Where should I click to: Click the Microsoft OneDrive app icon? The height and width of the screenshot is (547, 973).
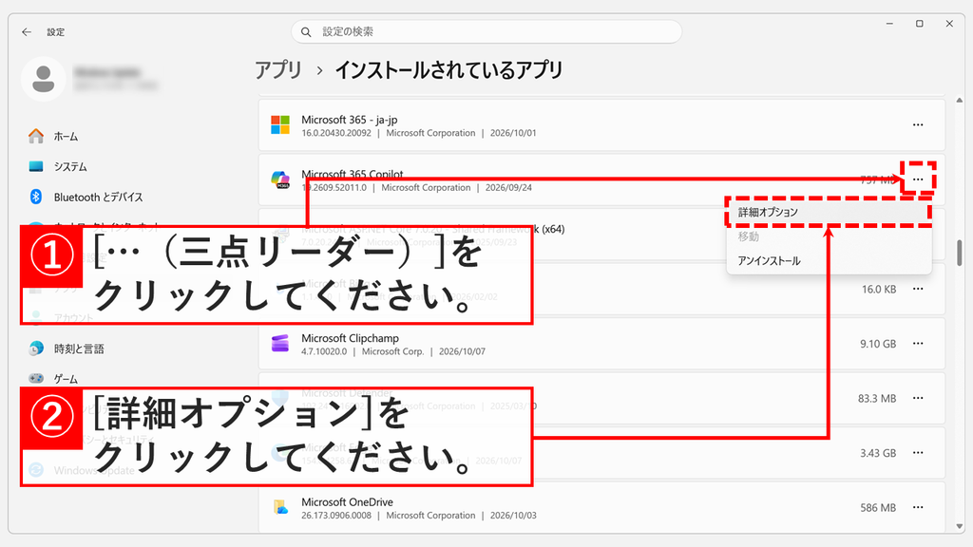point(280,507)
